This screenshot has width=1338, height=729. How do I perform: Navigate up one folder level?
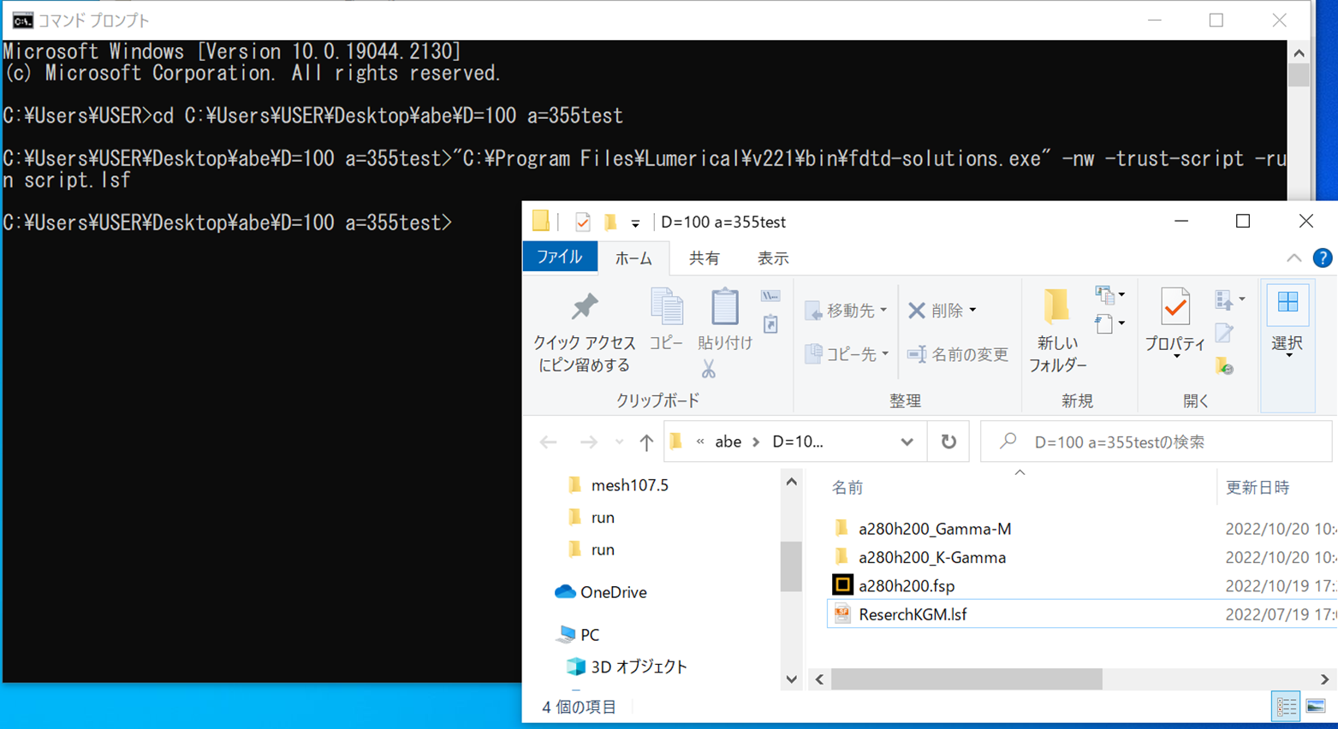[646, 442]
